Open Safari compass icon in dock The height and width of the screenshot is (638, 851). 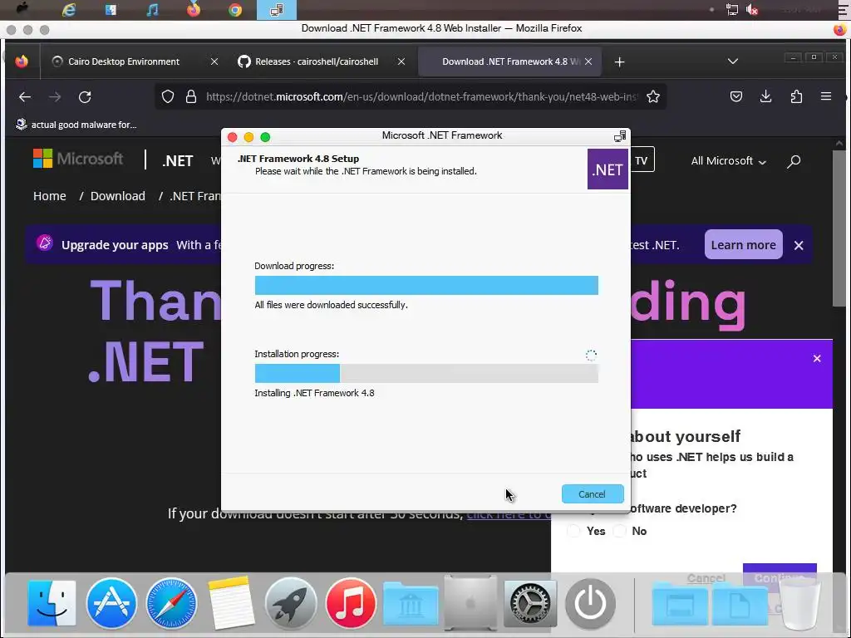click(x=171, y=603)
